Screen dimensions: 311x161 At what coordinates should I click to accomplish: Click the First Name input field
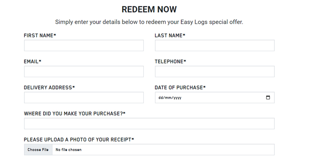pos(84,46)
